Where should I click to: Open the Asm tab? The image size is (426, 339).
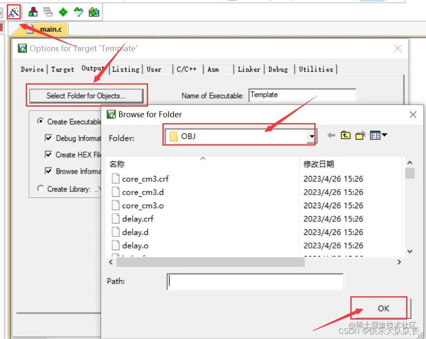pyautogui.click(x=213, y=69)
